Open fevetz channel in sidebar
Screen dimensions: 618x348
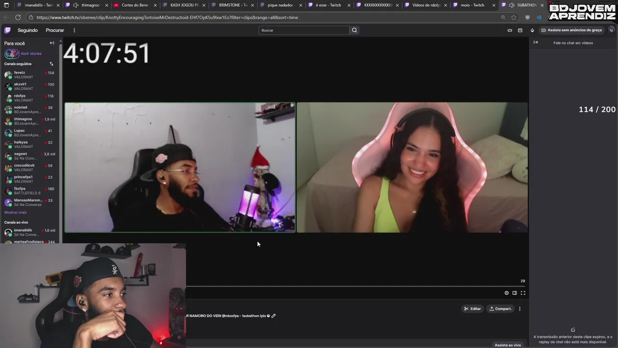point(30,74)
